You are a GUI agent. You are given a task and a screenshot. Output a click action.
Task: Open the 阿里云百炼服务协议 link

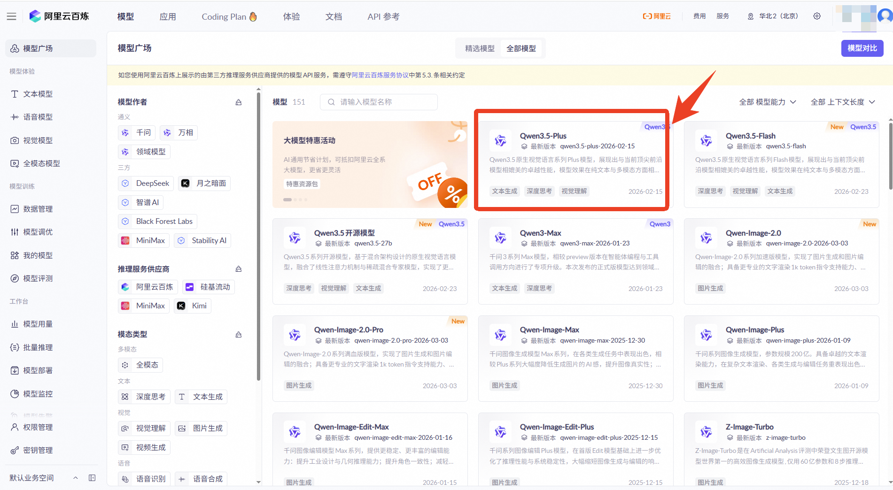(x=380, y=75)
